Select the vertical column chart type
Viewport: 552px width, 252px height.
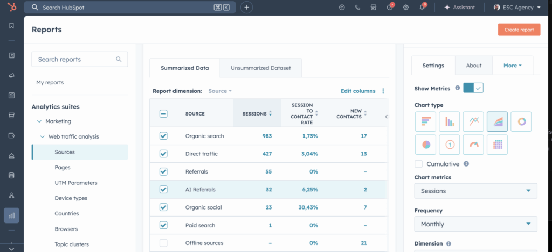pos(450,121)
